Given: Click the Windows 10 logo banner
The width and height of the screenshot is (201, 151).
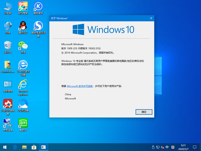Looking at the screenshot, I should point(103,29).
